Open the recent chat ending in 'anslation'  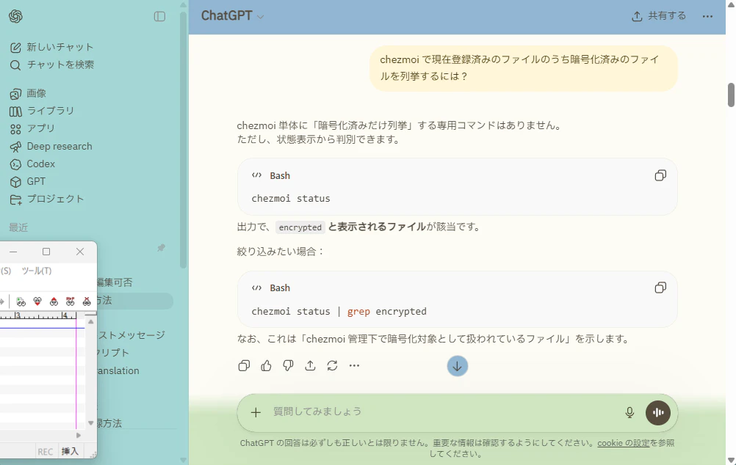pyautogui.click(x=119, y=371)
